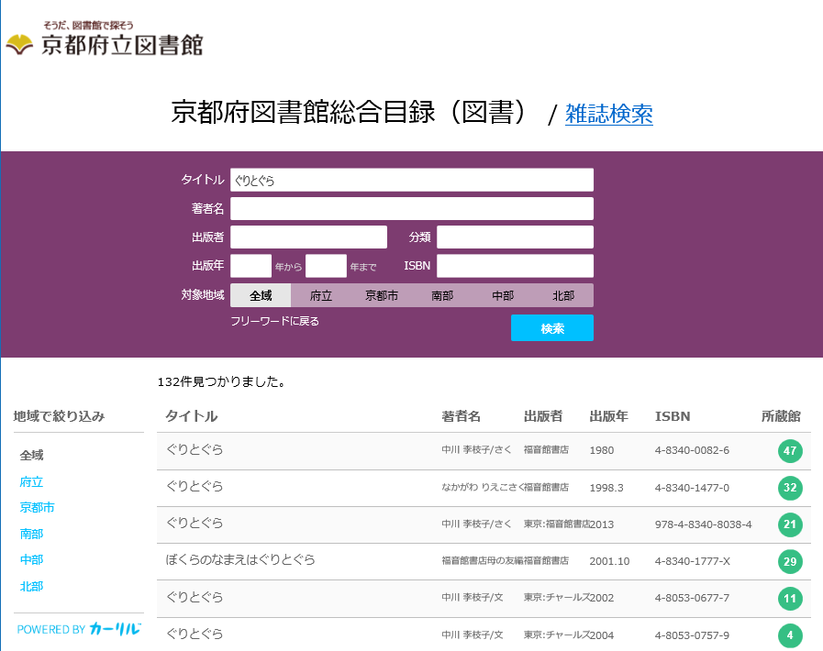Screen dimensions: 823x651
Task: Click the green holdings badge showing 47
Action: click(x=789, y=451)
